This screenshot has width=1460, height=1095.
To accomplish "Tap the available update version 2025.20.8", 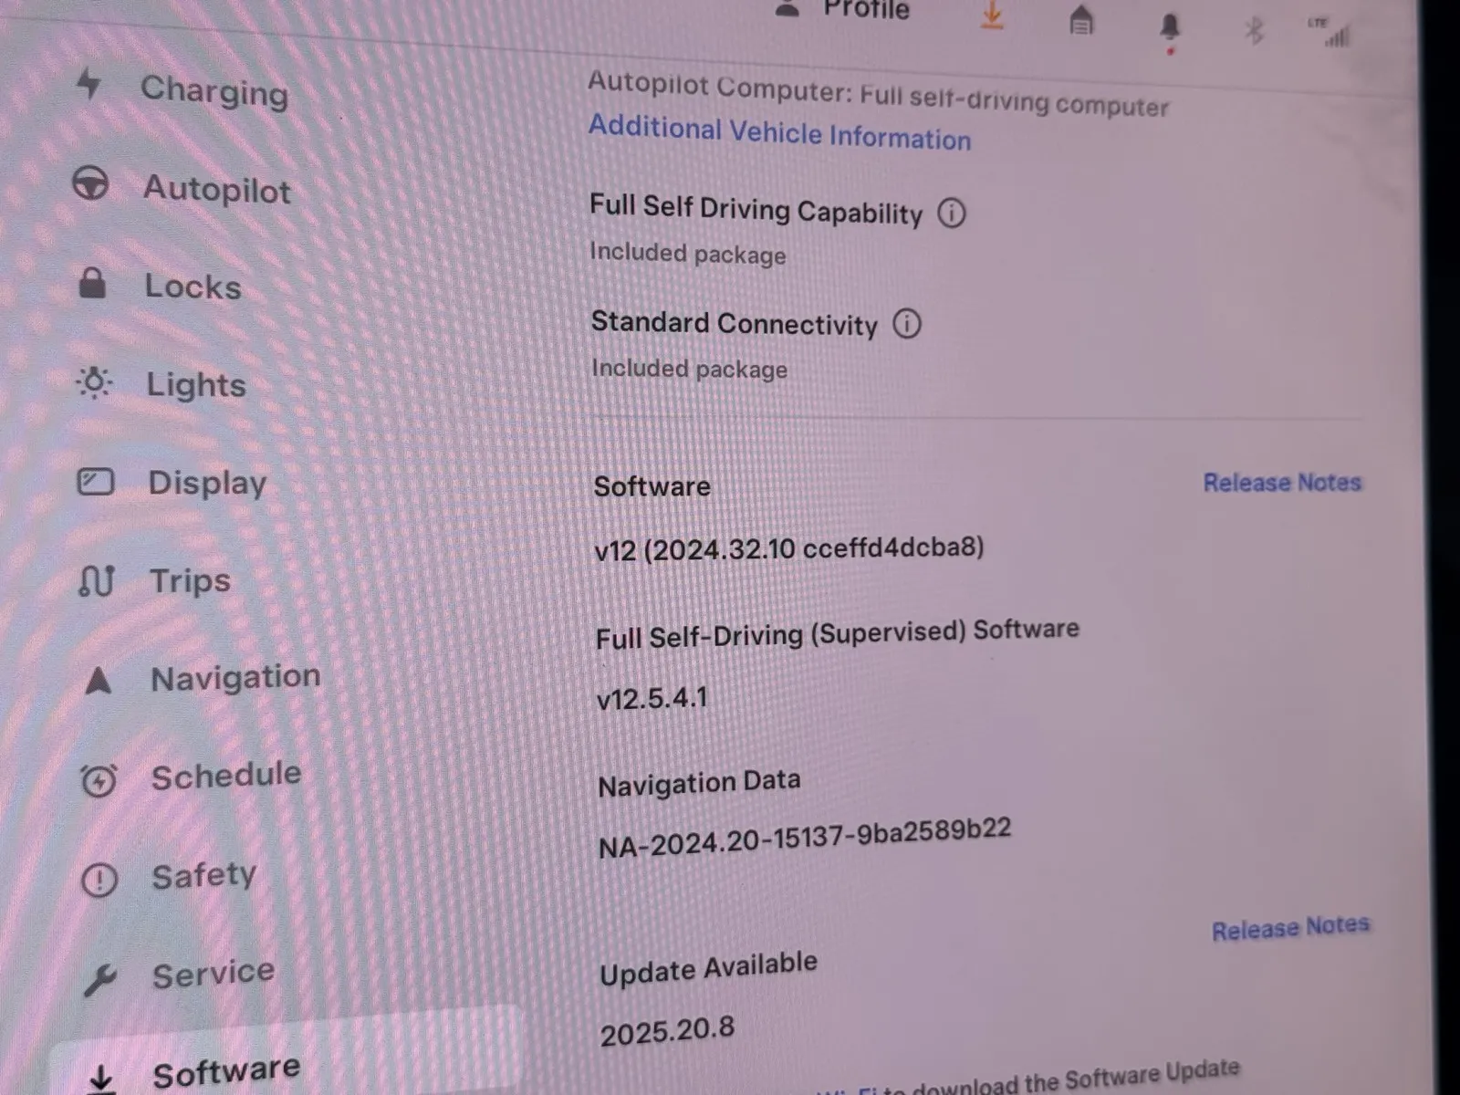I will [667, 1032].
